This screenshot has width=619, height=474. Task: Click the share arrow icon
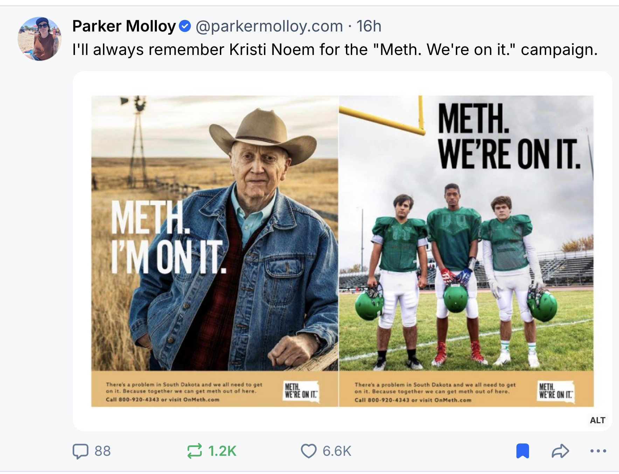[560, 451]
